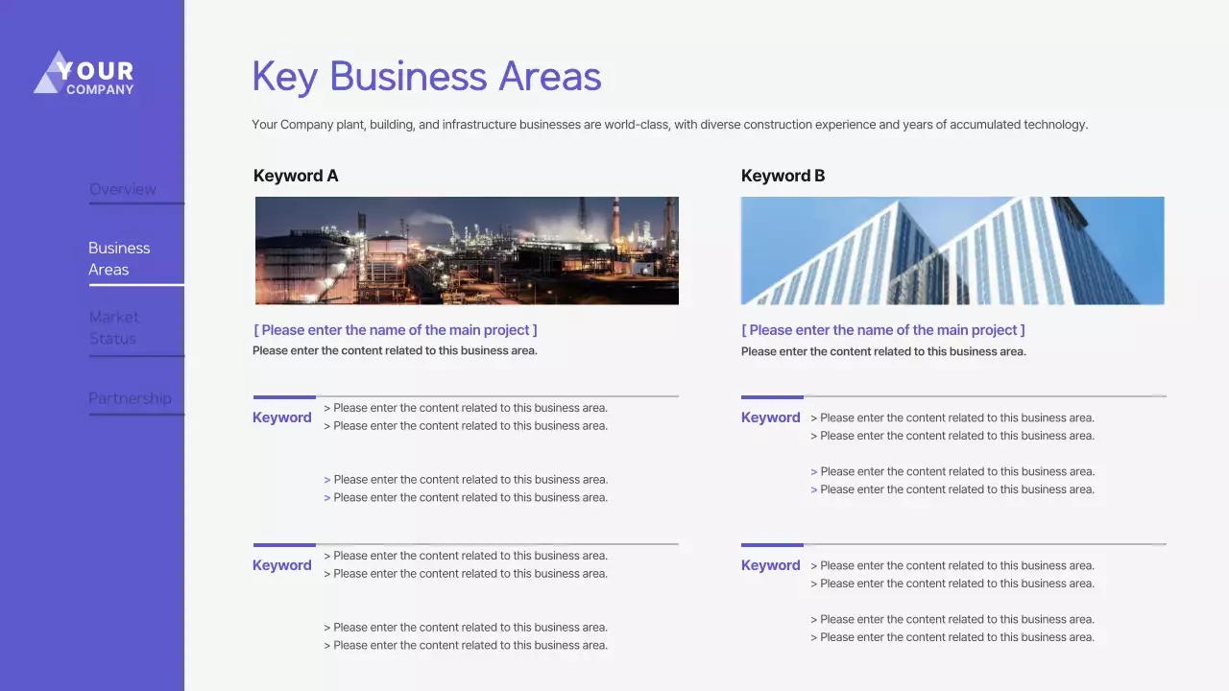
Task: Click the purple accent bar above first left Keyword
Action: tap(283, 395)
